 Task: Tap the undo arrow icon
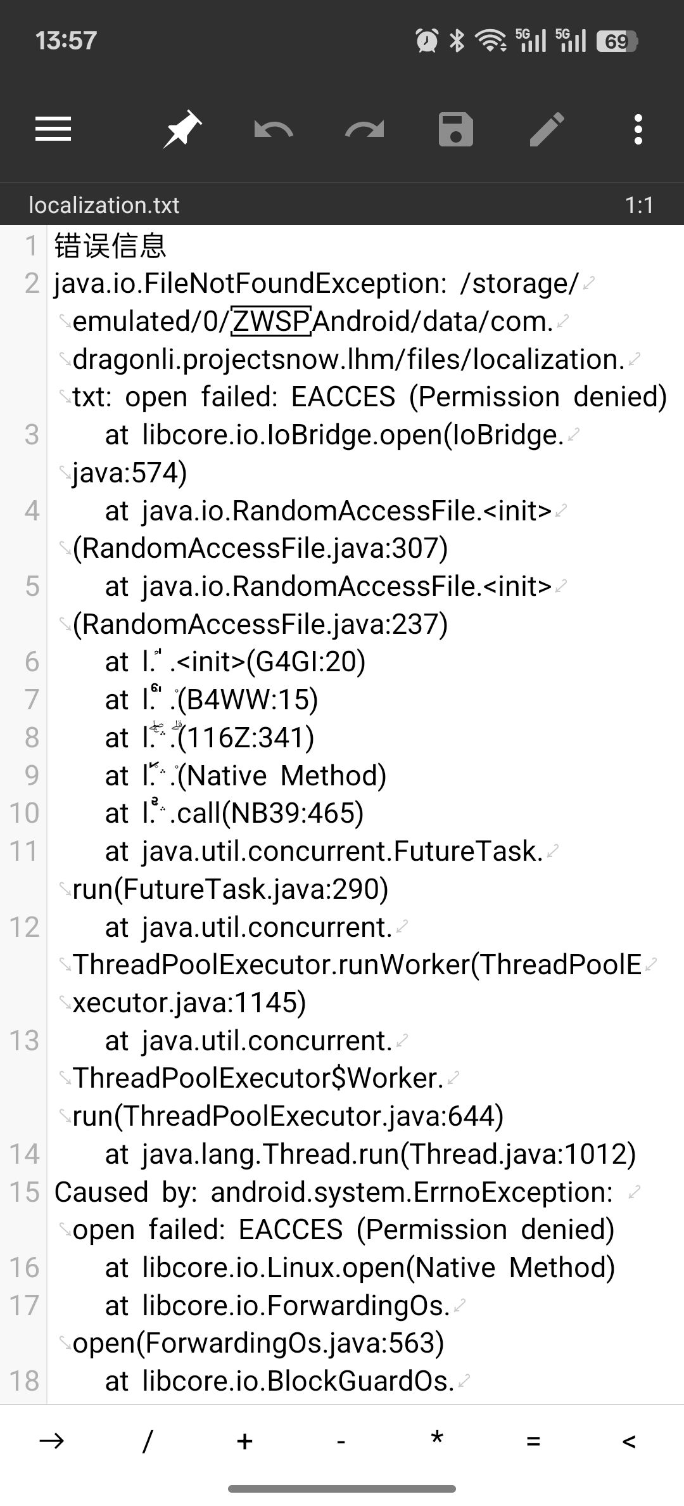click(x=274, y=130)
